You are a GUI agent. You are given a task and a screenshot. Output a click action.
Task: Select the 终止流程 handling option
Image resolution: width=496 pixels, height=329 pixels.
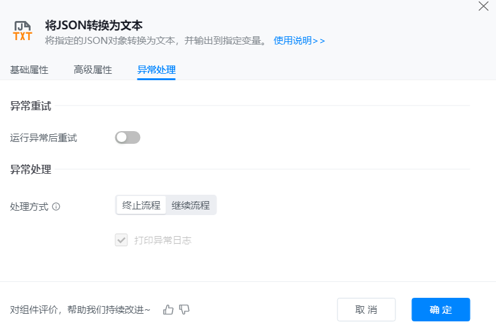coord(141,206)
